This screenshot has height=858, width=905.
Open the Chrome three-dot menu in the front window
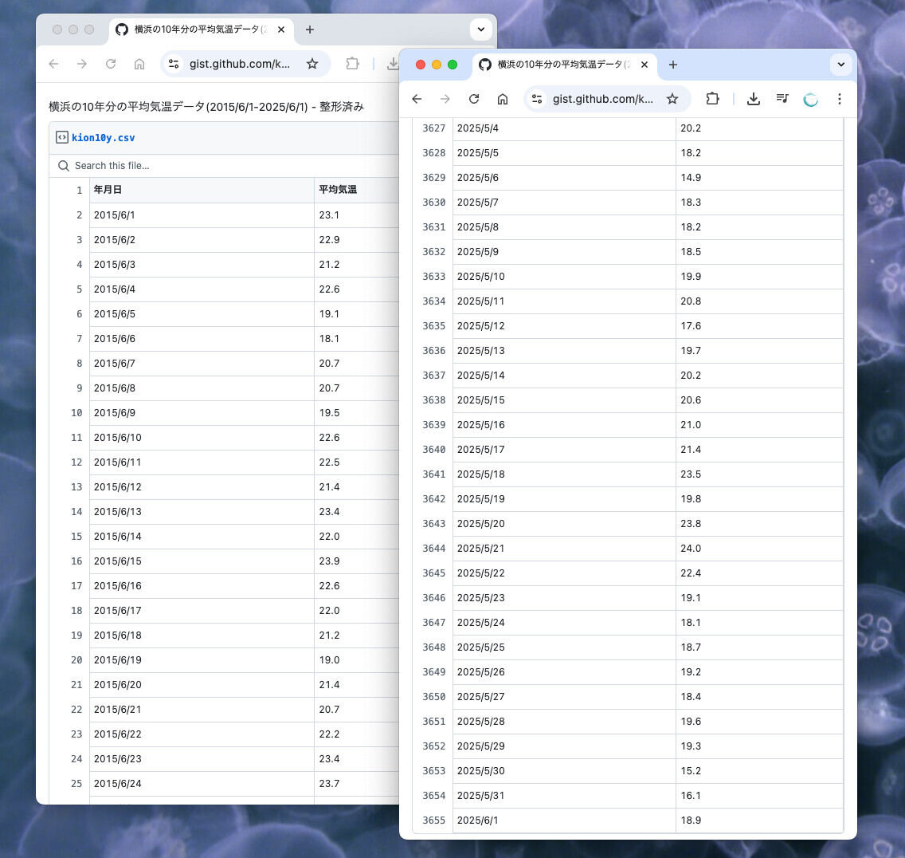(x=839, y=99)
